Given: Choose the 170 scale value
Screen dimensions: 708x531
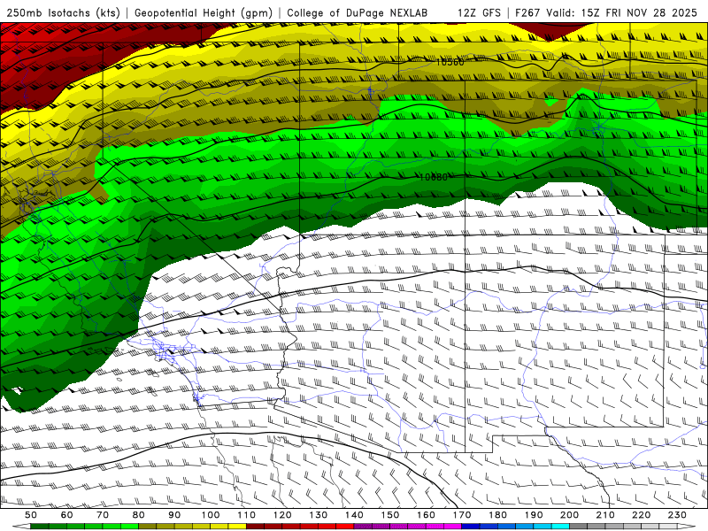Looking at the screenshot, I should (x=462, y=515).
